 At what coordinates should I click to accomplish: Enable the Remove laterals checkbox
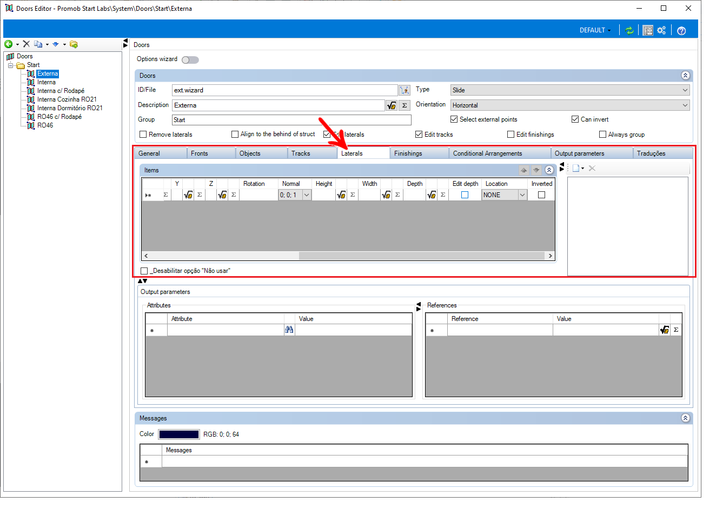pyautogui.click(x=143, y=135)
